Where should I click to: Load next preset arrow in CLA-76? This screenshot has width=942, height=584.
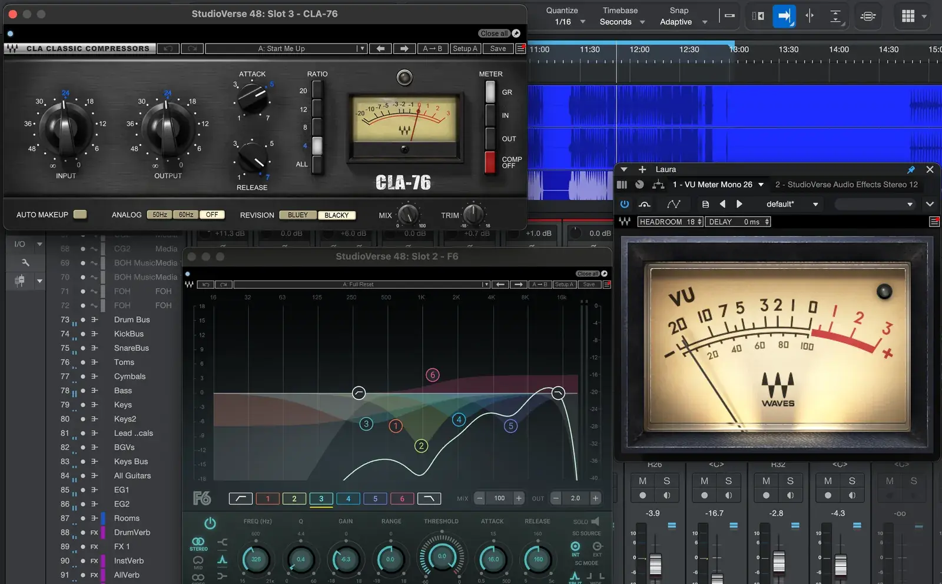[x=404, y=49]
